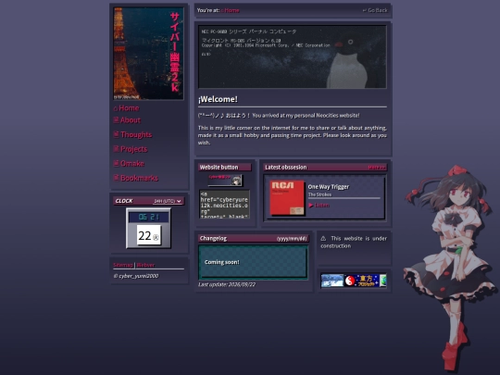Click the list icon beside Omake
Screen dimensions: 500x375
[117, 163]
